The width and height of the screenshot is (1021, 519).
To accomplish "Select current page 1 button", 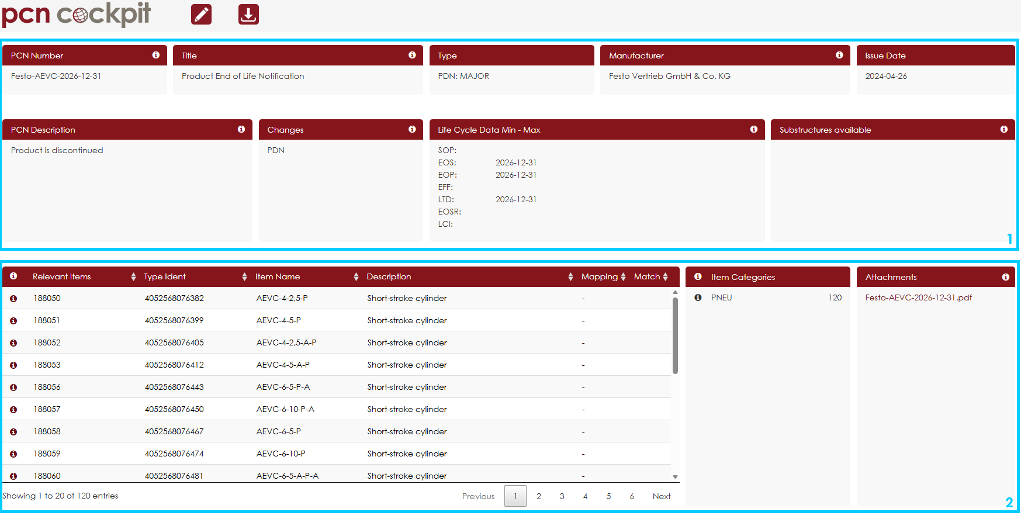I will click(515, 496).
